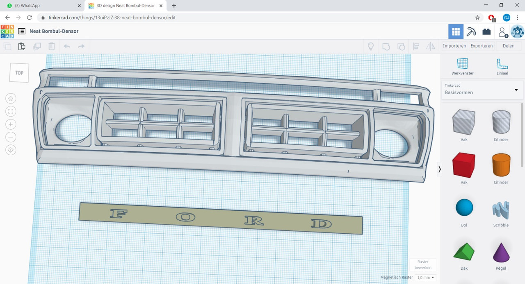This screenshot has width=525, height=284.
Task: Click the Chrome GJ profile icon
Action: click(507, 18)
